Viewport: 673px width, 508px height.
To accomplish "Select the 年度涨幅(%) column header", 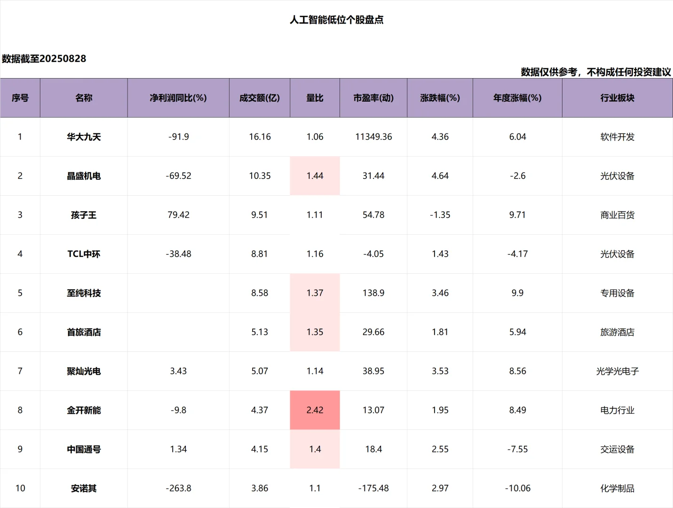I will point(517,98).
